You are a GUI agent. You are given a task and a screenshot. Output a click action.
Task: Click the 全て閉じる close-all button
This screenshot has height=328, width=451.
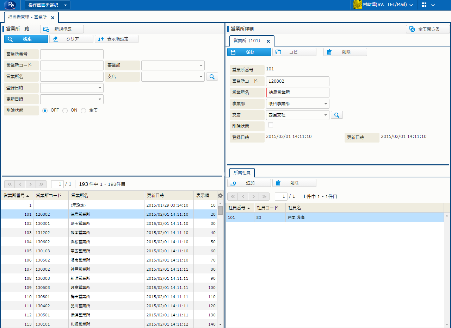pos(428,29)
